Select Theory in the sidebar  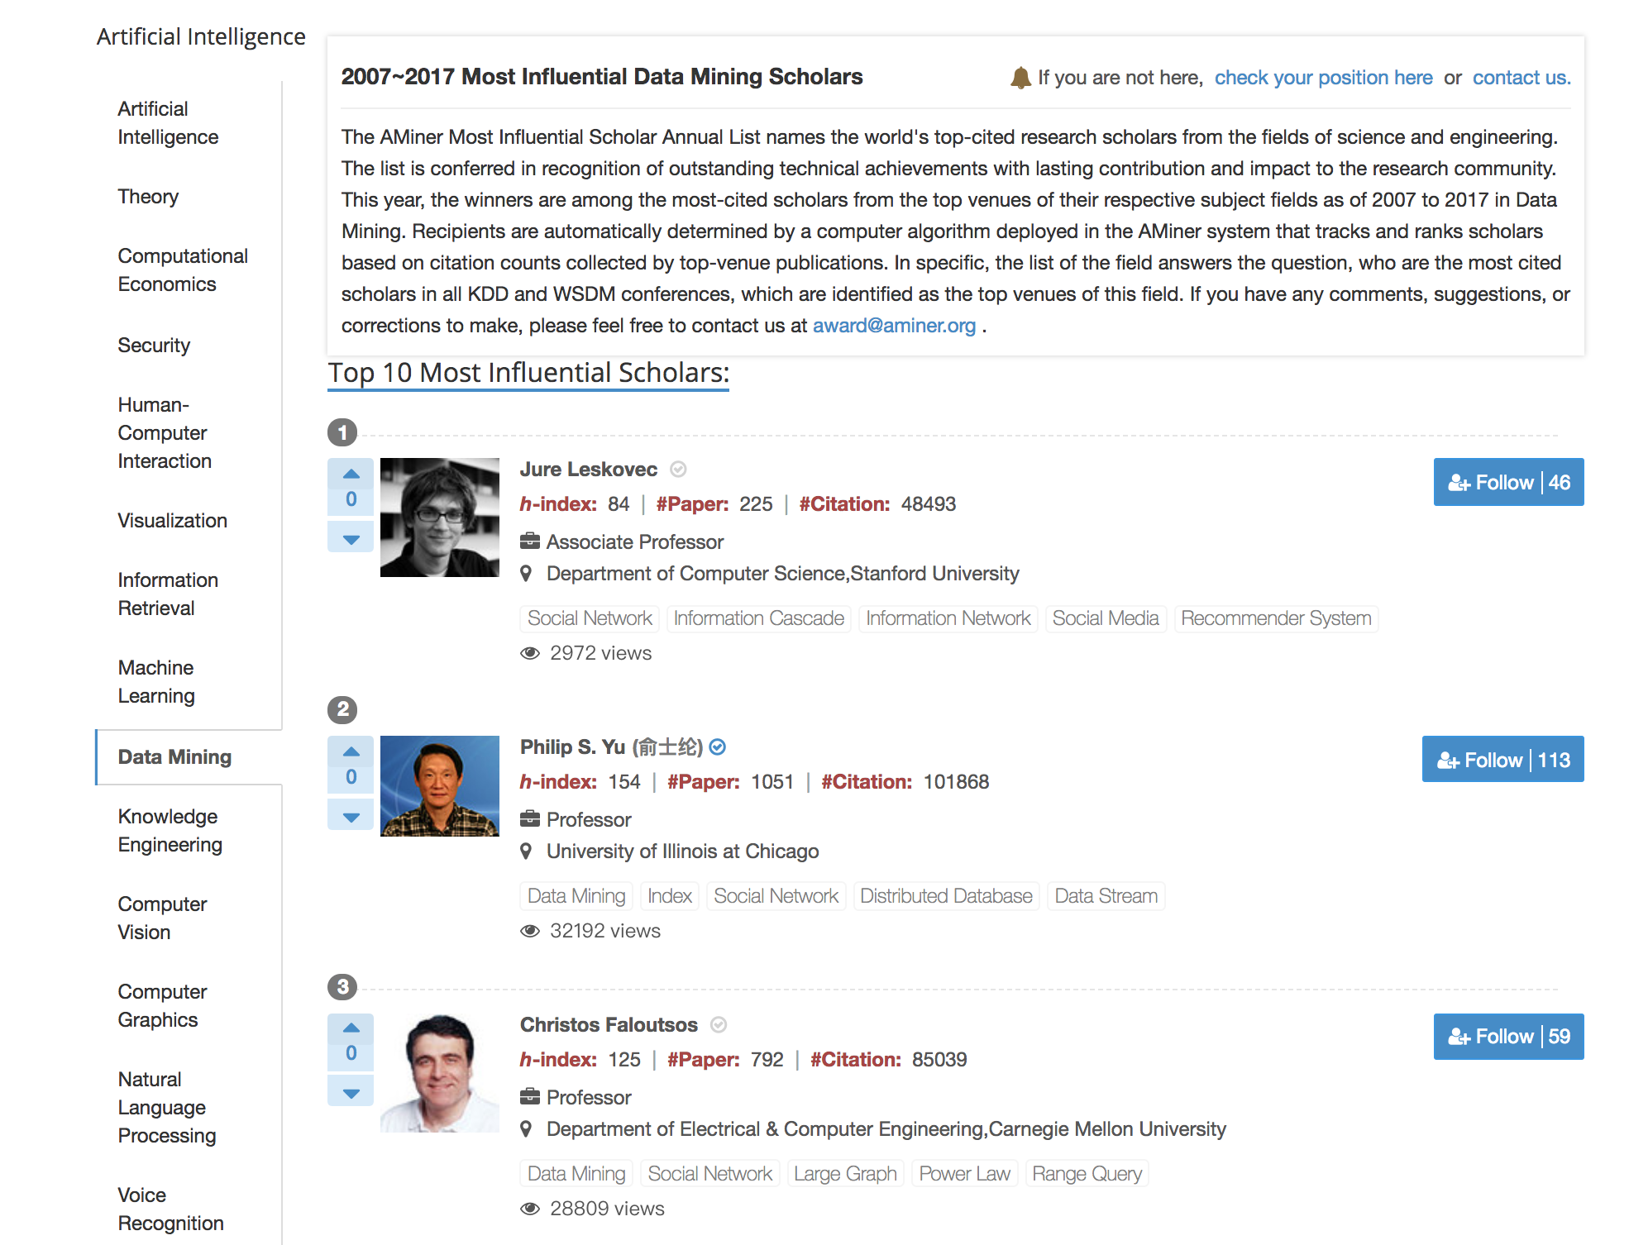pyautogui.click(x=148, y=197)
